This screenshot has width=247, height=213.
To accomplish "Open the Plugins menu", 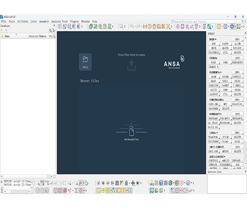I will (x=74, y=21).
